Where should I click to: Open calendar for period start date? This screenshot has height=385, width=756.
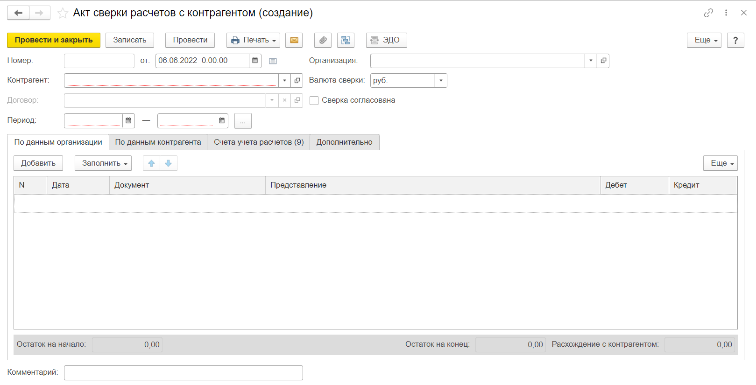click(x=128, y=120)
